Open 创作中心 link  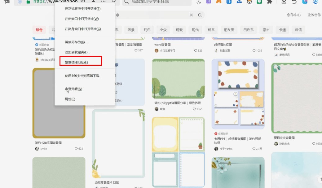(294, 15)
